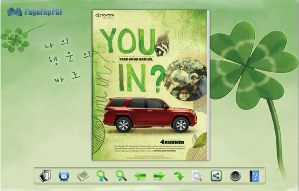Go to next page with right arrow
Viewport: 299px width, 191px height.
[x=159, y=176]
